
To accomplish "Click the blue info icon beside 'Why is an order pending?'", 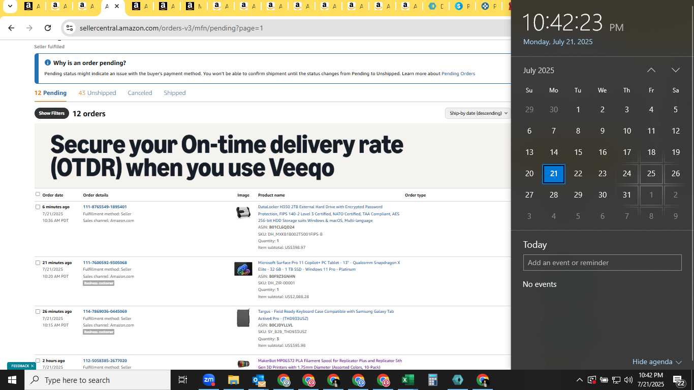I will click(x=48, y=63).
